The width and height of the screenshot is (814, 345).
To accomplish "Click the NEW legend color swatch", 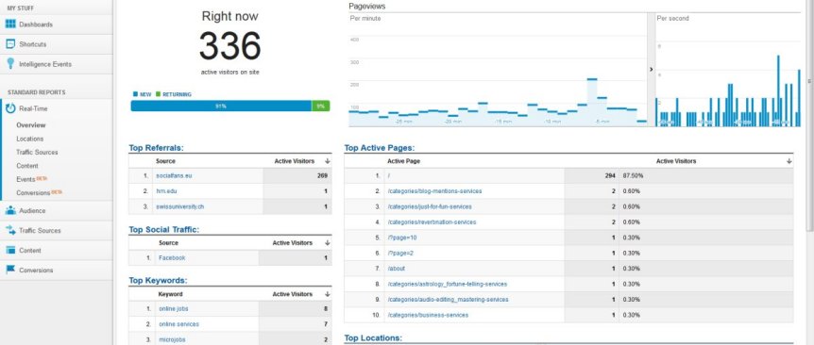I will coord(135,94).
